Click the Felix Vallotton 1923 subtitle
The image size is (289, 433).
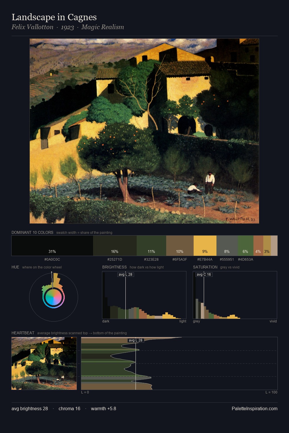(68, 27)
